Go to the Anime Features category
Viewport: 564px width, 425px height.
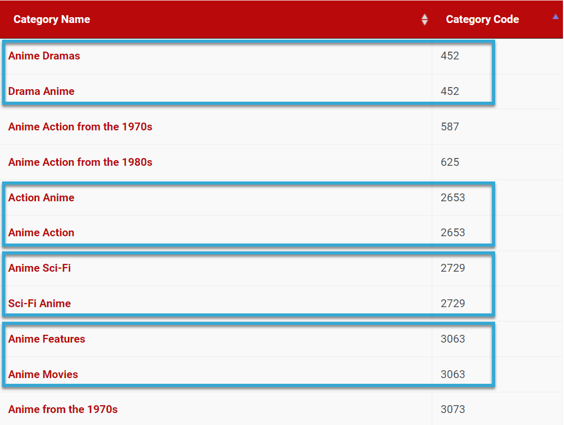(x=47, y=339)
